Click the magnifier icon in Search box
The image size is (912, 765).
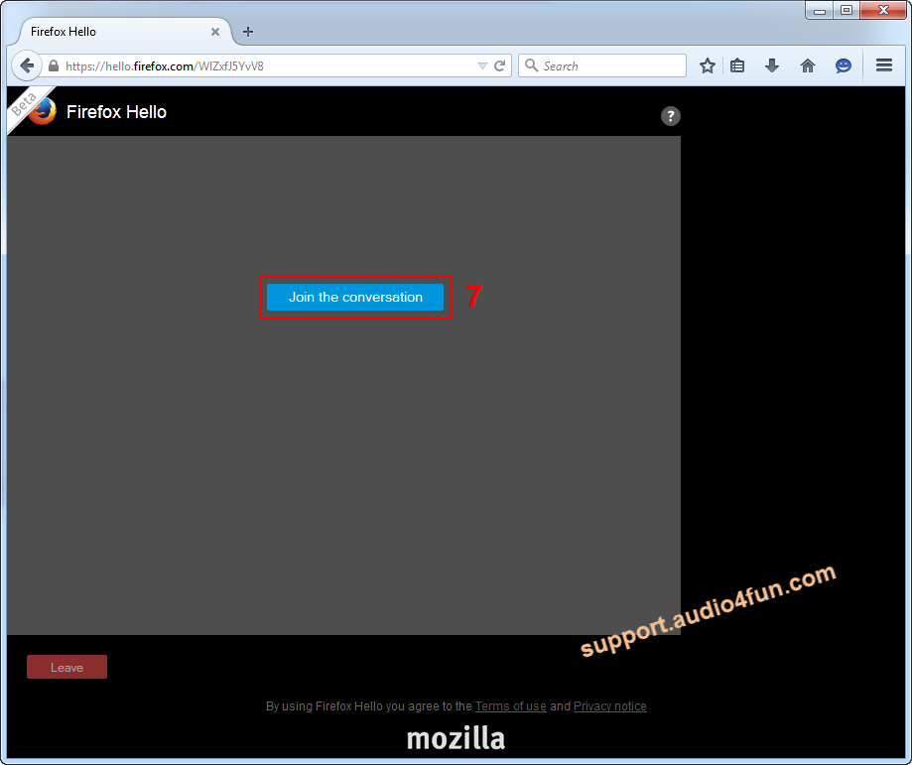coord(531,65)
